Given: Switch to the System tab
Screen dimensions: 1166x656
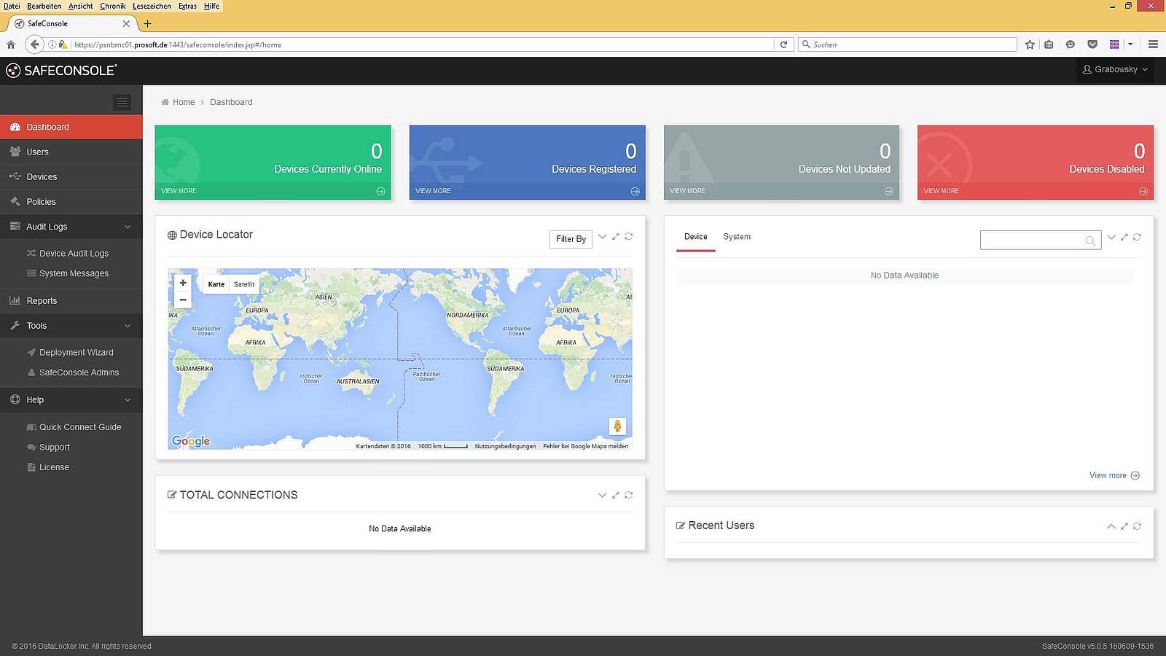Looking at the screenshot, I should (x=736, y=237).
